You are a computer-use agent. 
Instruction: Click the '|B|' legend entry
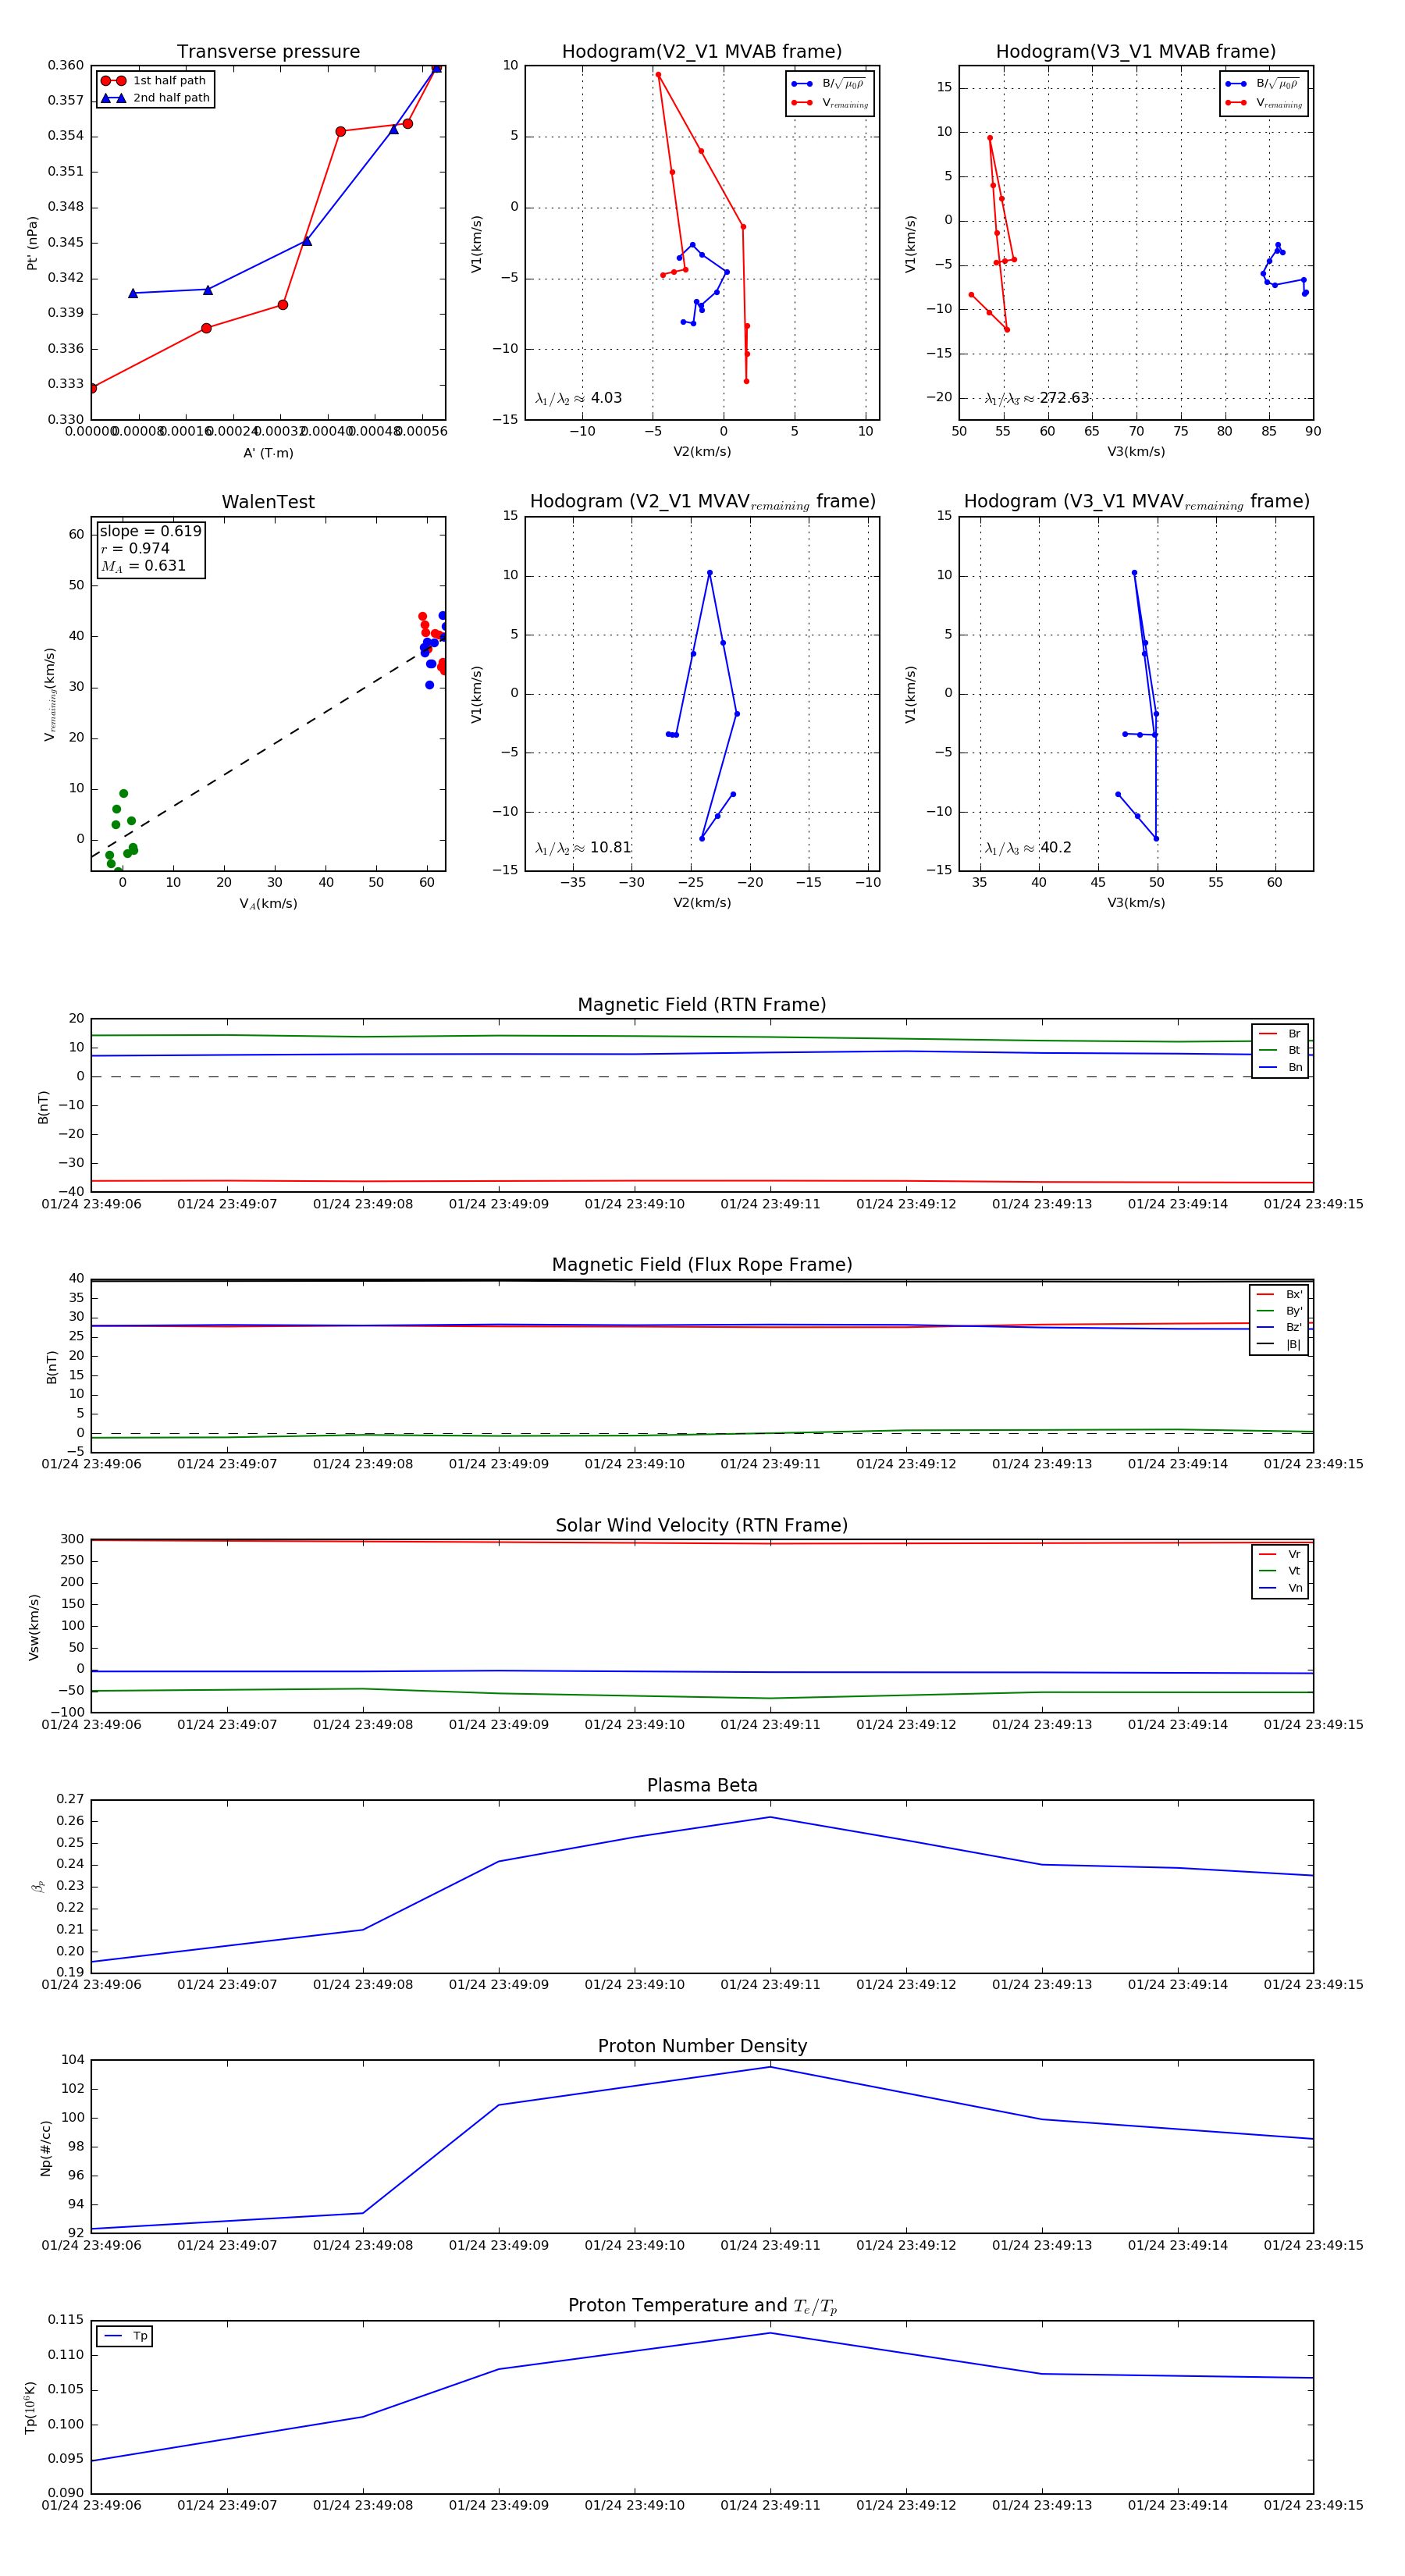coord(1279,1345)
